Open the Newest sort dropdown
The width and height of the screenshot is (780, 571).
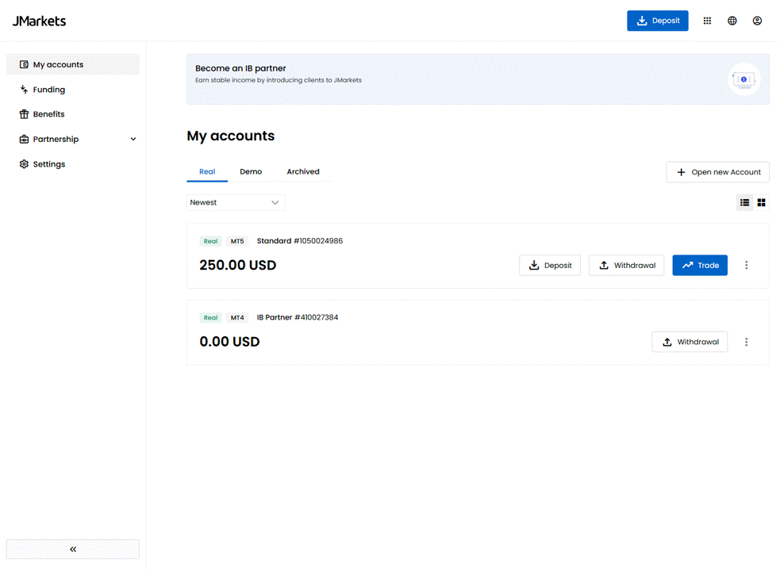pyautogui.click(x=236, y=202)
